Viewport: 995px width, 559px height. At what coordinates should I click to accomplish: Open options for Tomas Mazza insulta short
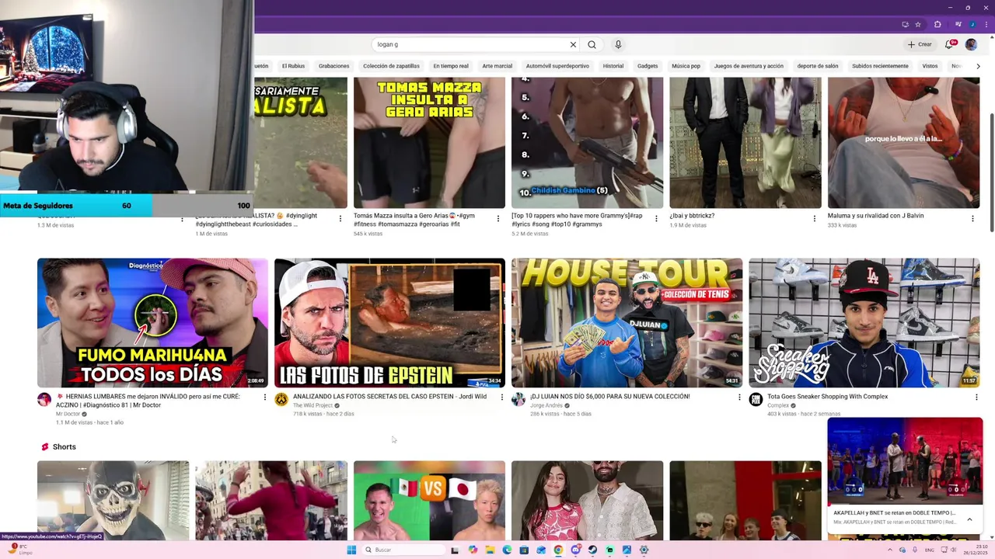498,219
